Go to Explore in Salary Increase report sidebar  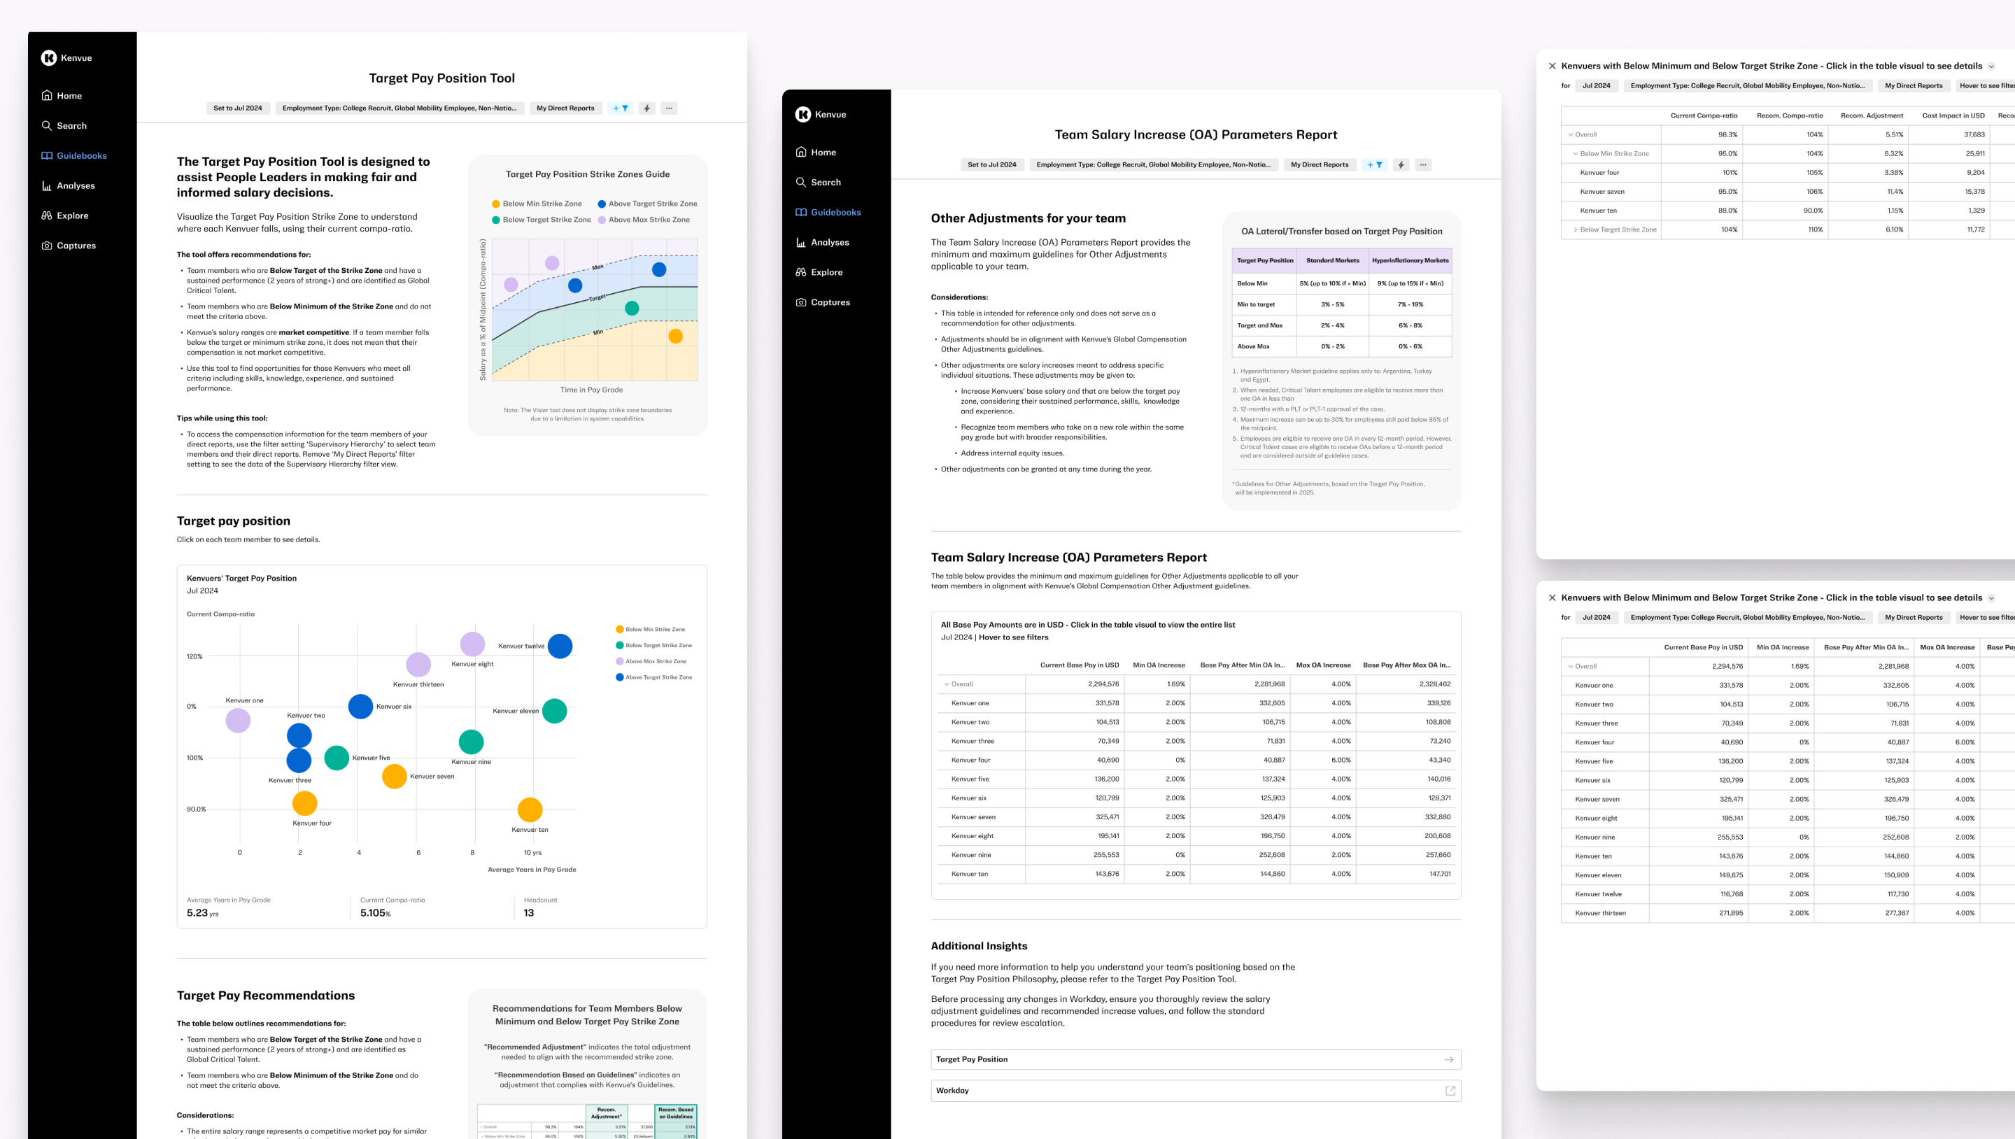click(819, 272)
